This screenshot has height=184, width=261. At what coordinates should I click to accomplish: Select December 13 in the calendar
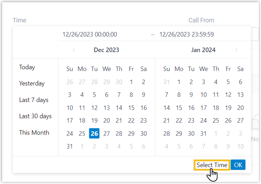[107, 108]
